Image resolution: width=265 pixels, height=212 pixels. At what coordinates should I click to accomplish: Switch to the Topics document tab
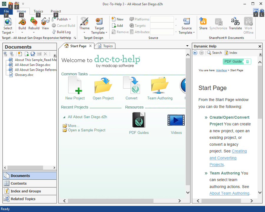[x=105, y=46]
